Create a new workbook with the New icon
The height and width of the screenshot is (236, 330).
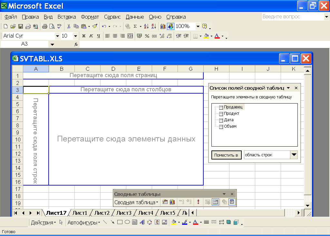(6, 26)
